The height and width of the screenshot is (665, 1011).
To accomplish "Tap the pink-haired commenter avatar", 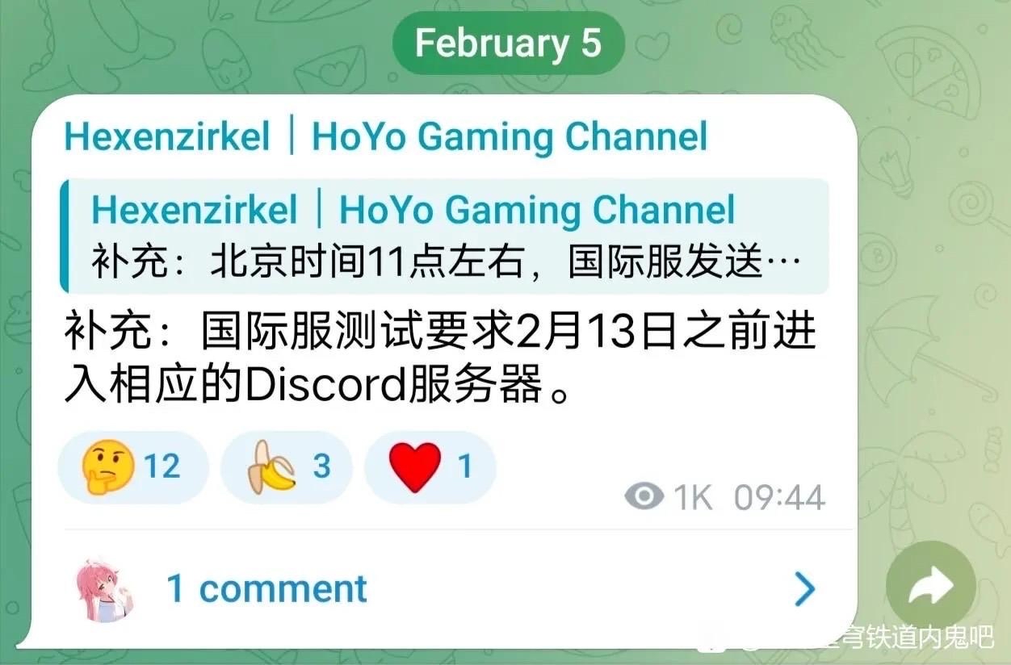I will click(x=107, y=589).
